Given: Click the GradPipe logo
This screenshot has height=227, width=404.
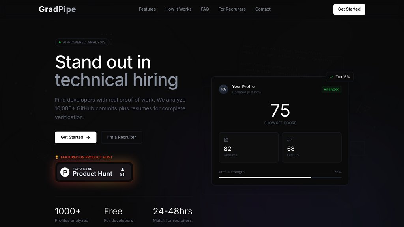Looking at the screenshot, I should [57, 9].
